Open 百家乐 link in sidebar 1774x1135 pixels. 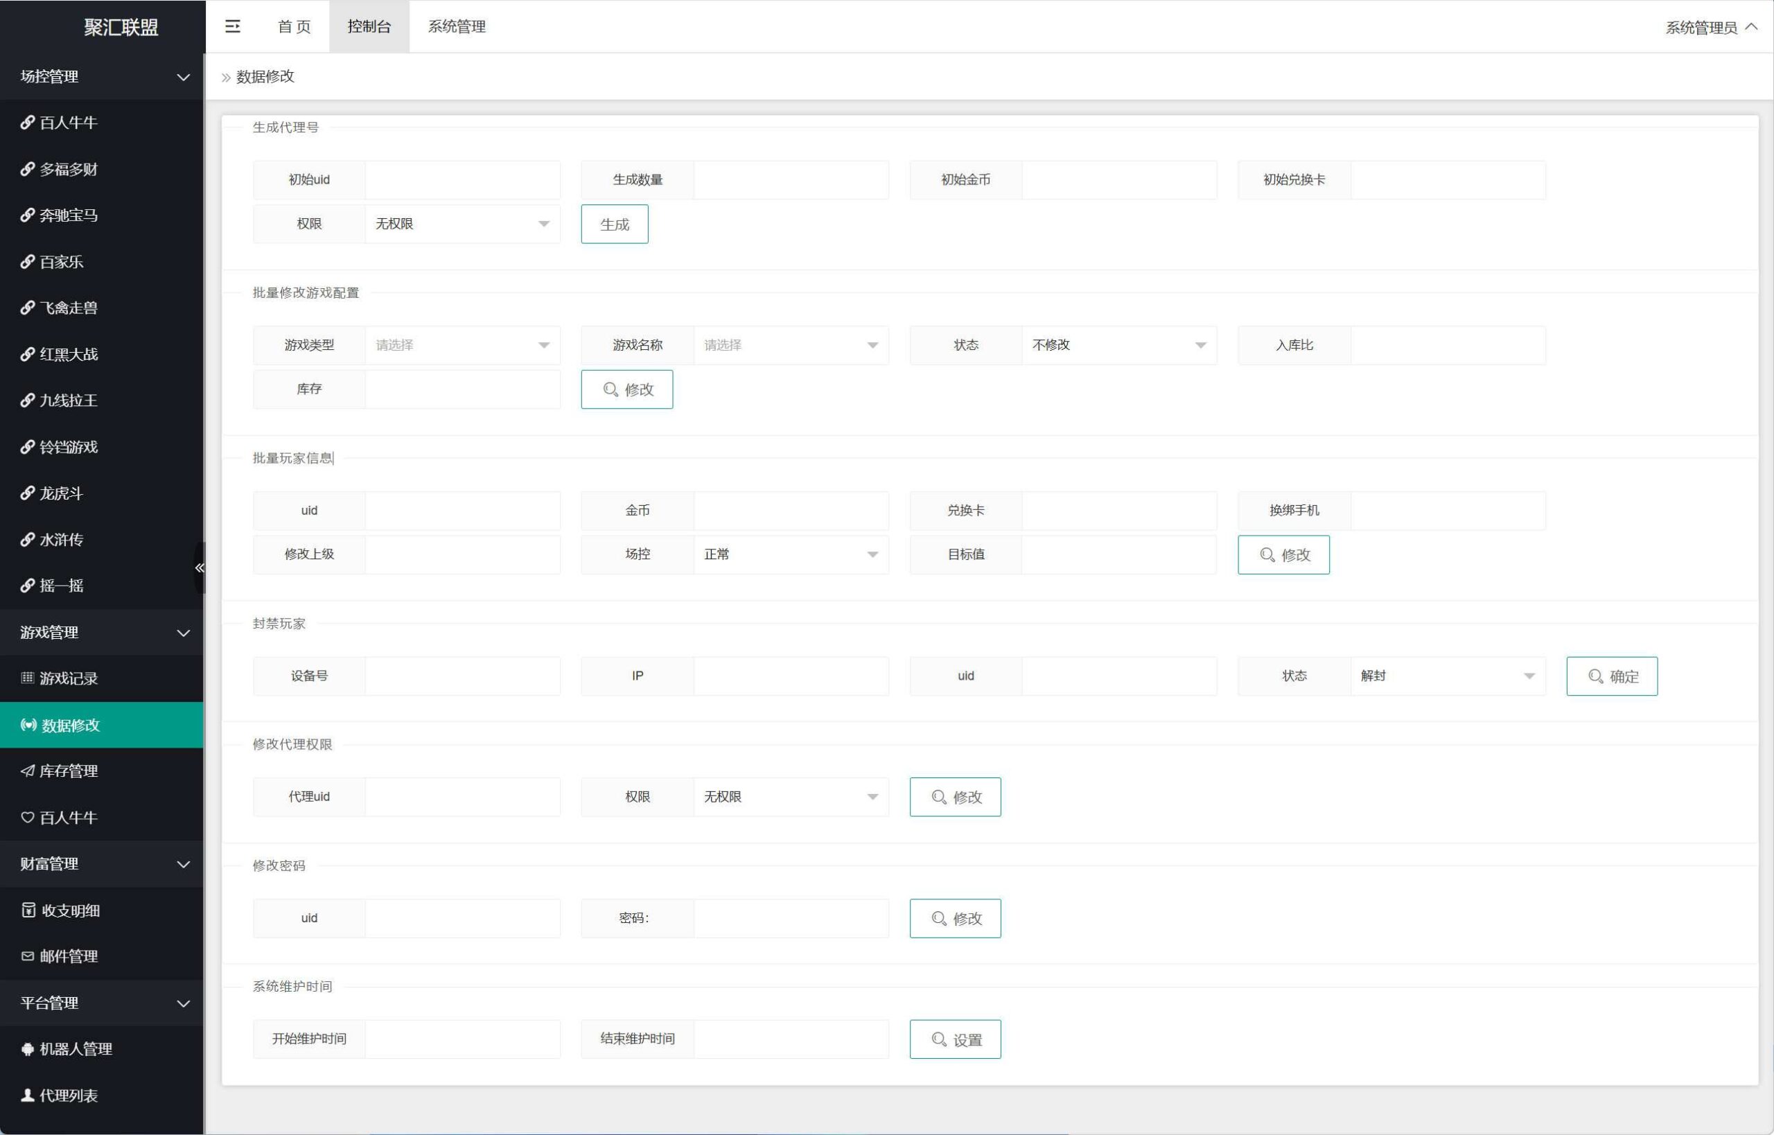pyautogui.click(x=61, y=262)
